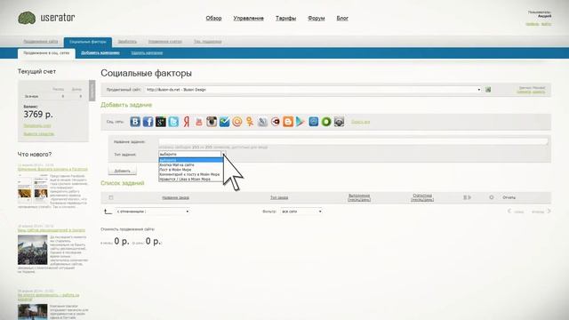This screenshot has height=320, width=569.
Task: Select the red-black round social icon
Action: [276, 122]
